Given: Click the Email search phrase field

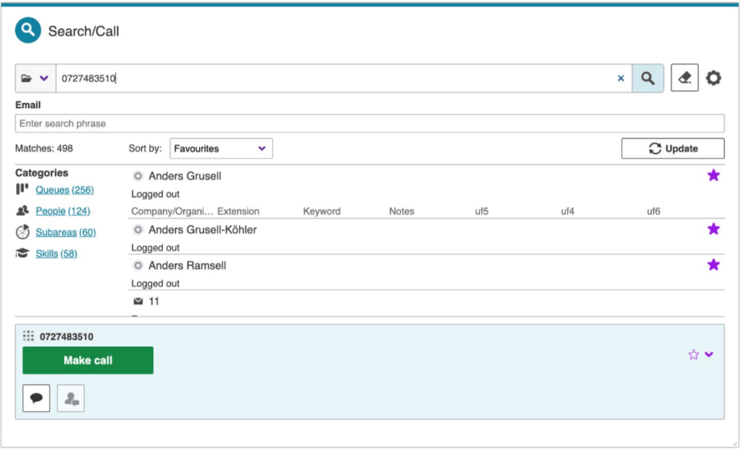Looking at the screenshot, I should (369, 123).
